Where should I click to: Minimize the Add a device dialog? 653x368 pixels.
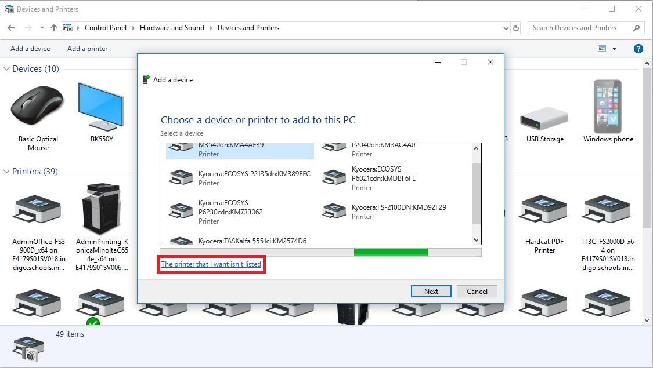click(x=438, y=63)
